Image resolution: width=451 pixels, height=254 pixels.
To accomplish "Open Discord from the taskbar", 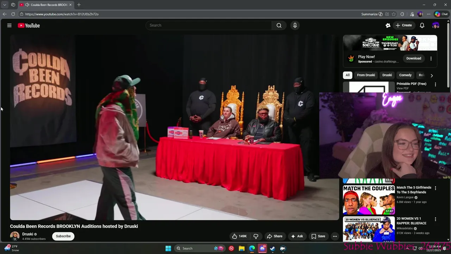I will click(262, 248).
